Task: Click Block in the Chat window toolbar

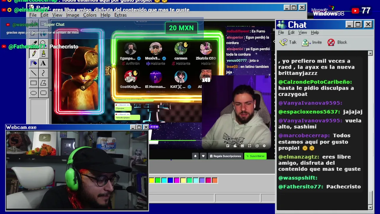Action: coord(337,42)
